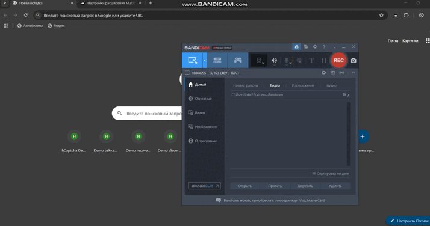Reload the page in Chrome
Screen dimensions: 430x226
(25, 15)
